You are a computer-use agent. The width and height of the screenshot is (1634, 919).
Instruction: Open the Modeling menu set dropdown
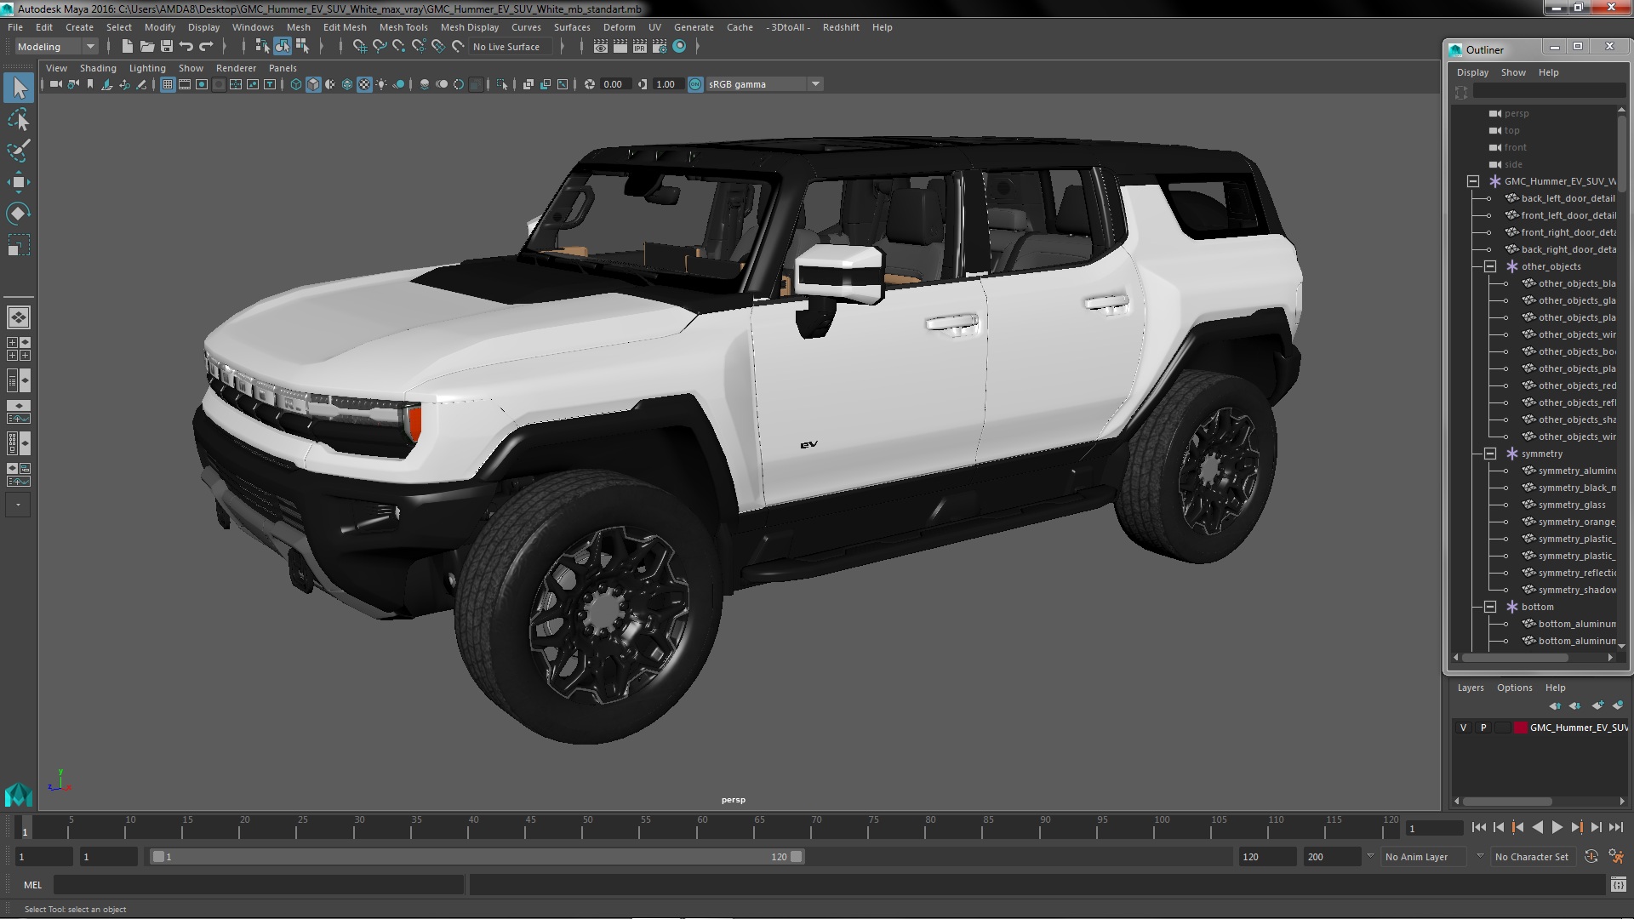pos(56,47)
